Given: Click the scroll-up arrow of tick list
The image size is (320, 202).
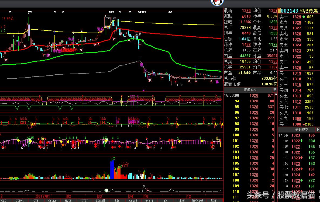Looking at the screenshot, I should [x=276, y=94].
